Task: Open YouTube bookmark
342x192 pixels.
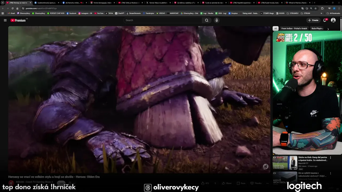Action: pyautogui.click(x=99, y=13)
